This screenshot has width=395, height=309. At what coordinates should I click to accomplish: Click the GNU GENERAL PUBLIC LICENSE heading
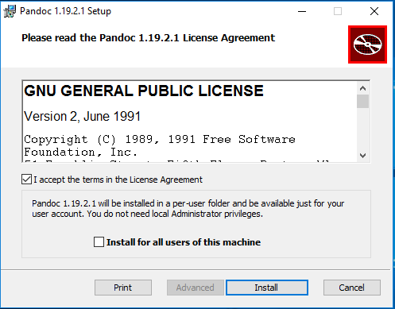click(x=144, y=91)
